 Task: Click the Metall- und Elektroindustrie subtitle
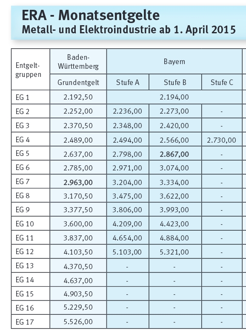tap(129, 29)
